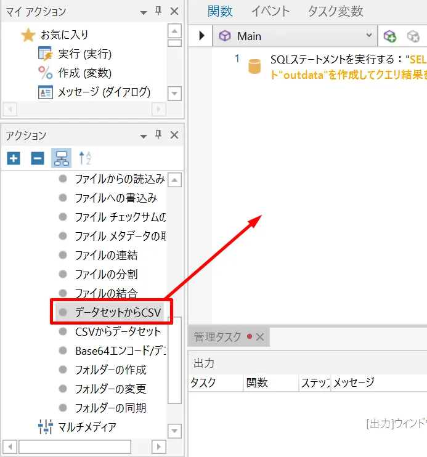Toggle alphabetical A-Z sort order
Image resolution: width=427 pixels, height=457 pixels.
[85, 158]
